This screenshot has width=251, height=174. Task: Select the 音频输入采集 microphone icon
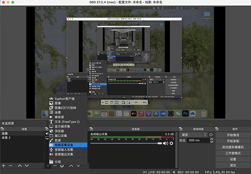coord(51,149)
